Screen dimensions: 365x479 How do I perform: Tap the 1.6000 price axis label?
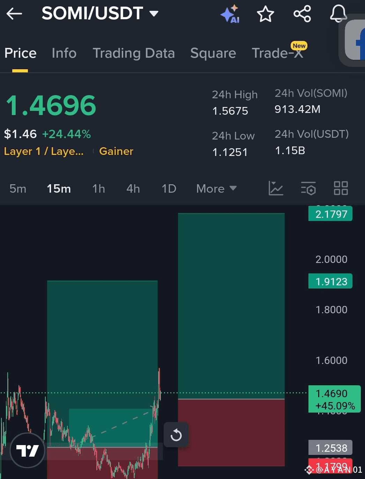pyautogui.click(x=331, y=360)
